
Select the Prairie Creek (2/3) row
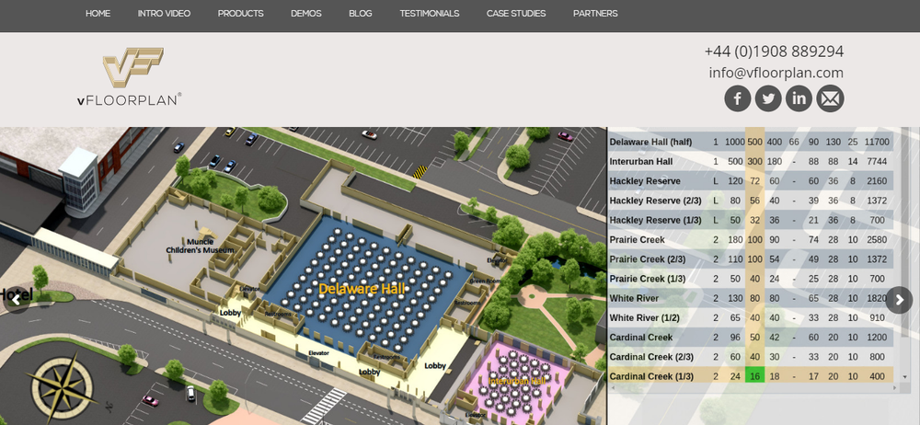point(751,258)
